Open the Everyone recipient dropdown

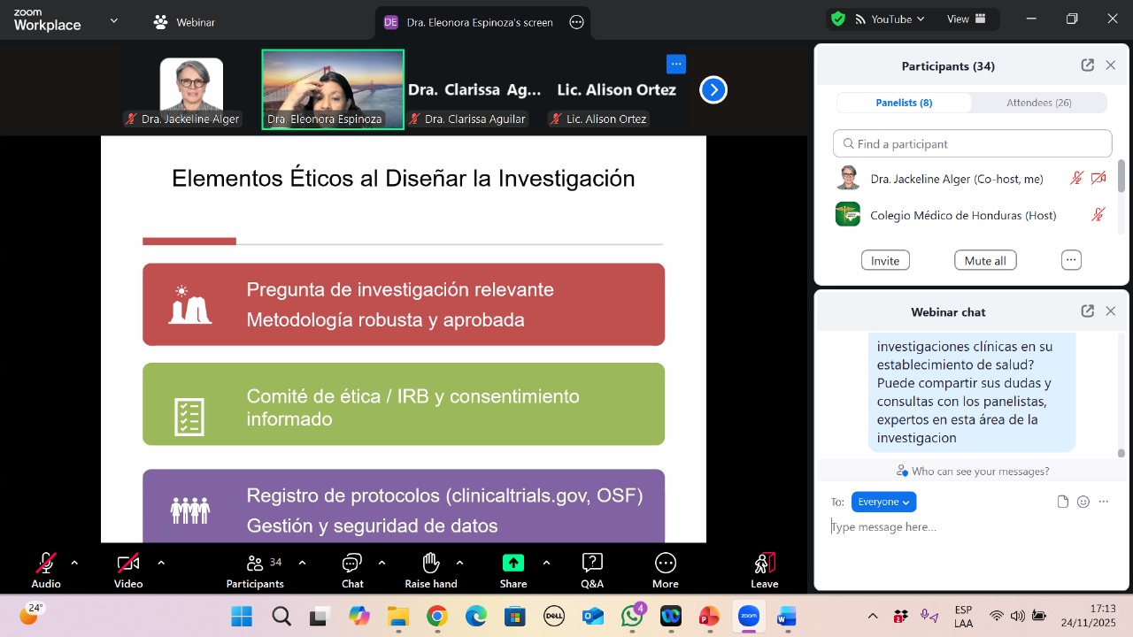pyautogui.click(x=883, y=502)
